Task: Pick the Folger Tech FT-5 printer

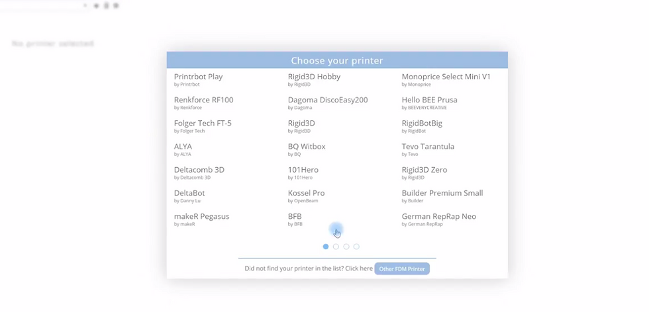Action: click(203, 126)
